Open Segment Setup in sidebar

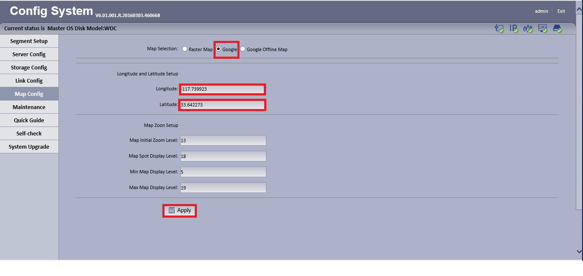coord(29,41)
